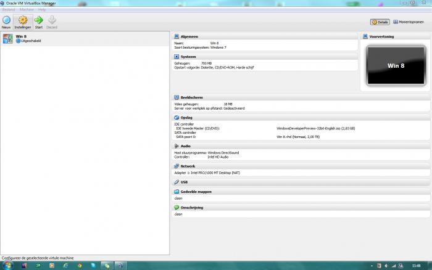Click the IDE controller label
432x270 pixels.
tap(184, 124)
